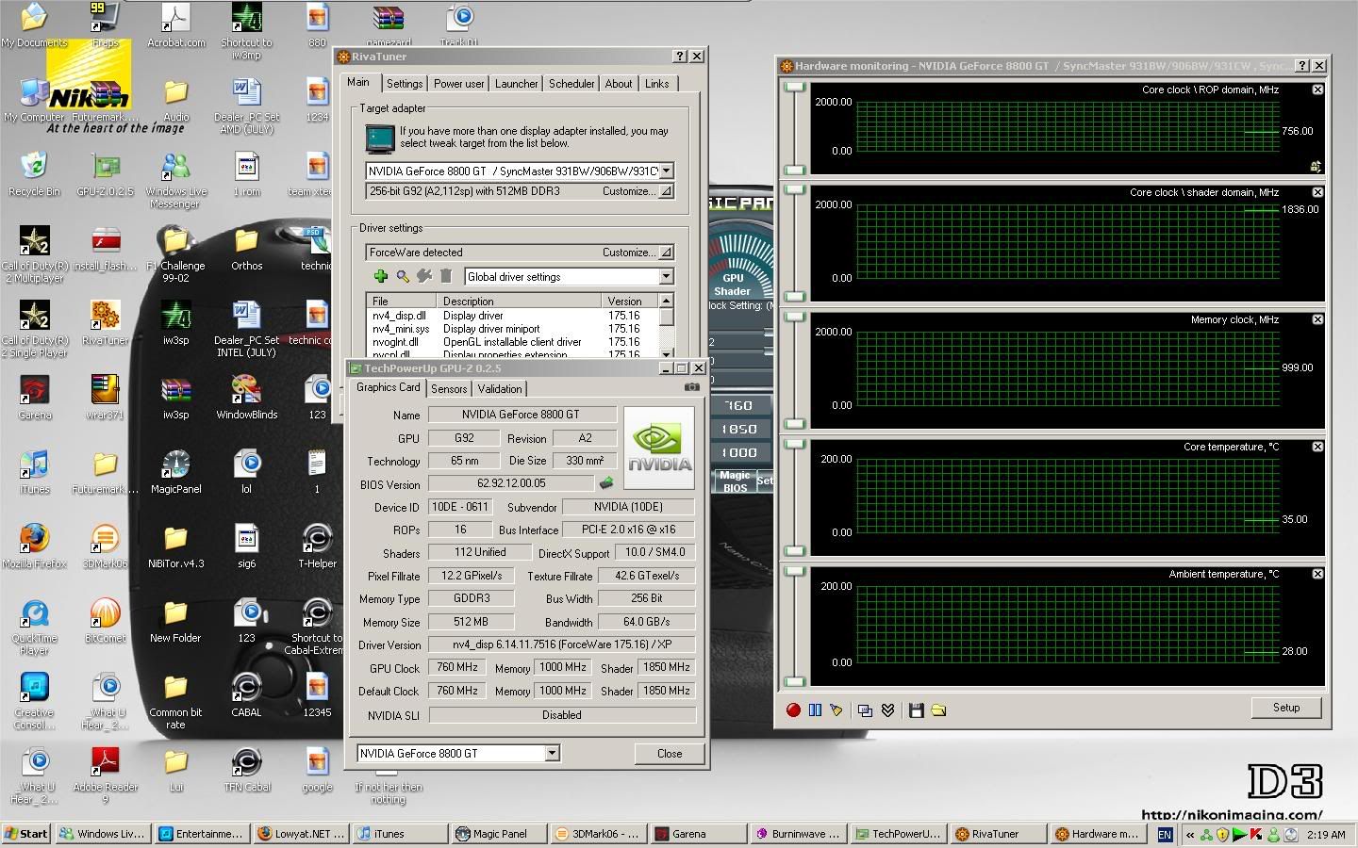Click the floppy disk save icon in Hardware monitoring

[x=916, y=710]
